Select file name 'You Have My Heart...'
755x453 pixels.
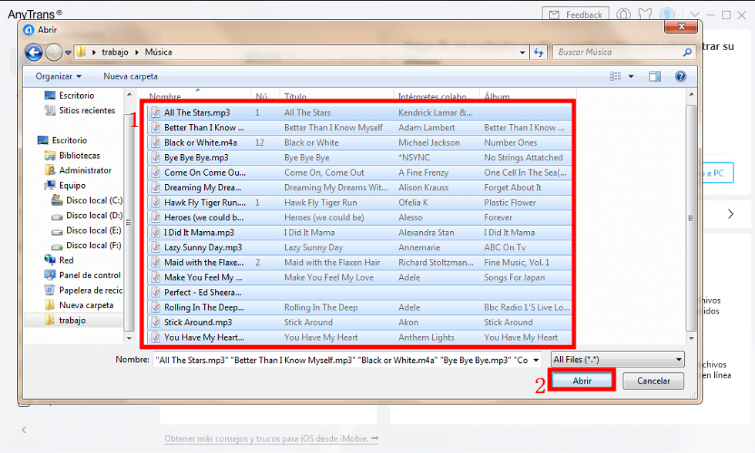coord(204,337)
